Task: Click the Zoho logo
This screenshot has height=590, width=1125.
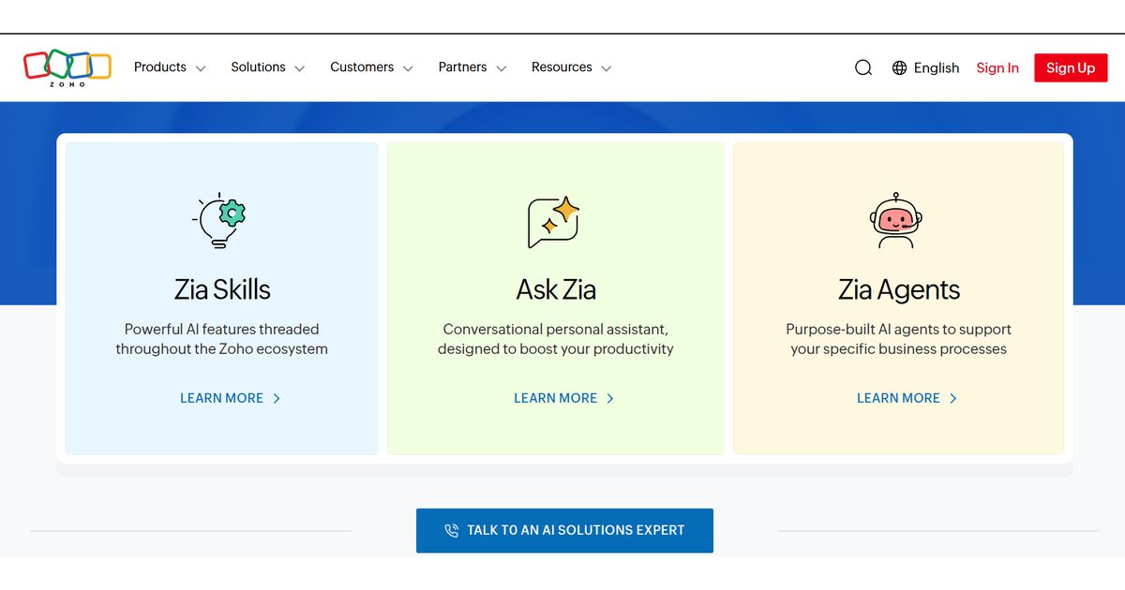Action: [x=67, y=67]
